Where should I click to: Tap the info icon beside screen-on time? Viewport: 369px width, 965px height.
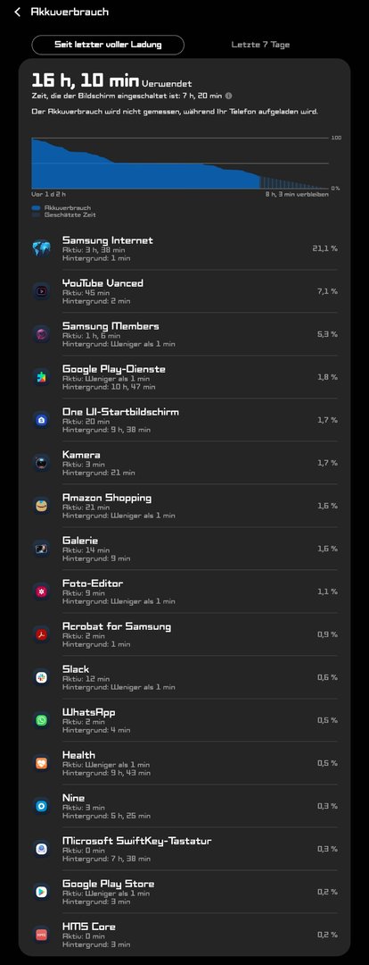(228, 96)
